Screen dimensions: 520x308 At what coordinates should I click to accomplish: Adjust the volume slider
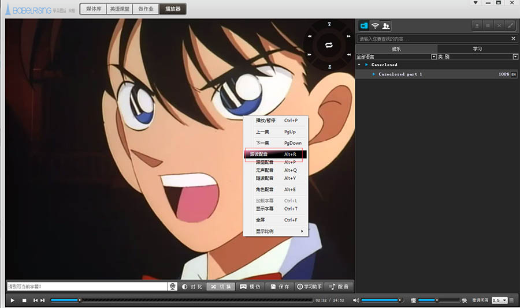(382, 300)
